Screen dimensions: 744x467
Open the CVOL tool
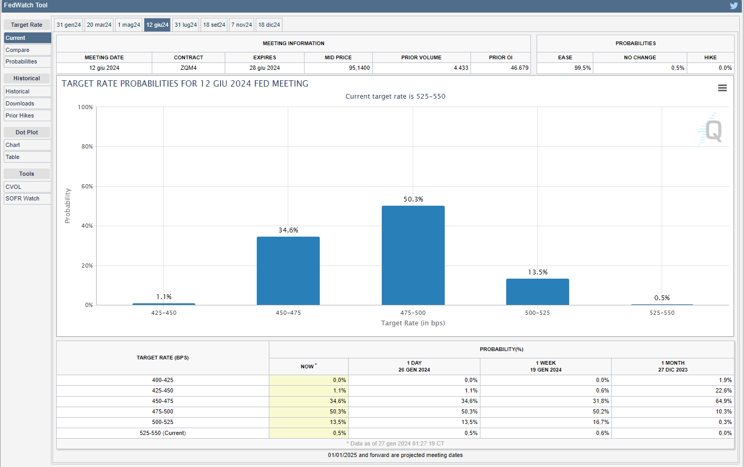click(27, 187)
